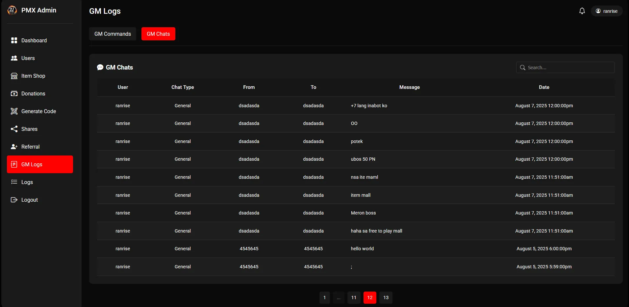Image resolution: width=629 pixels, height=307 pixels.
Task: Click the notification bell icon
Action: 582,11
